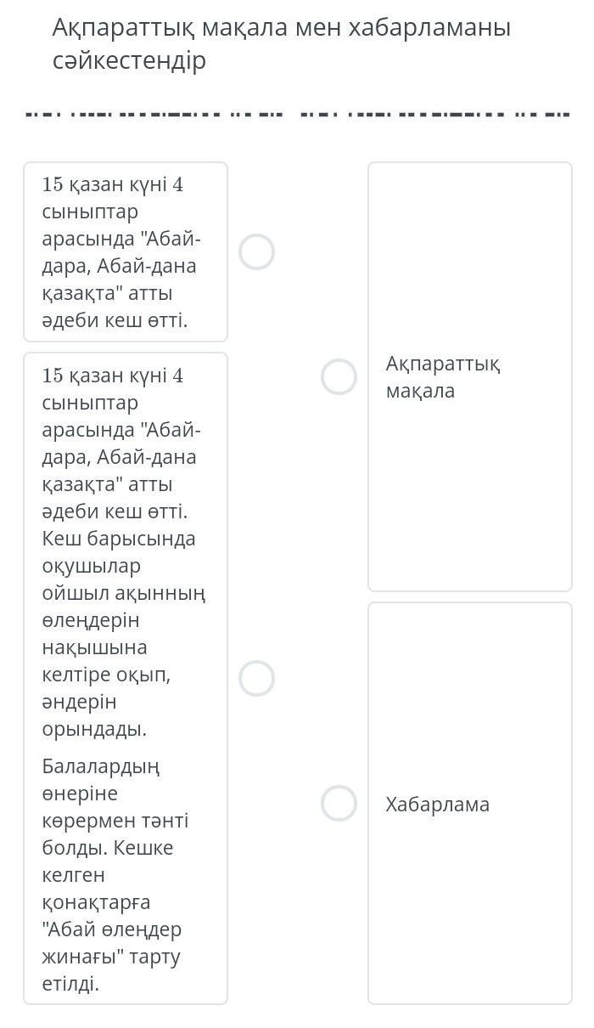Click the task title Ақпараттық мақала мен хабарламаны
The height and width of the screenshot is (1028, 594).
click(x=281, y=28)
